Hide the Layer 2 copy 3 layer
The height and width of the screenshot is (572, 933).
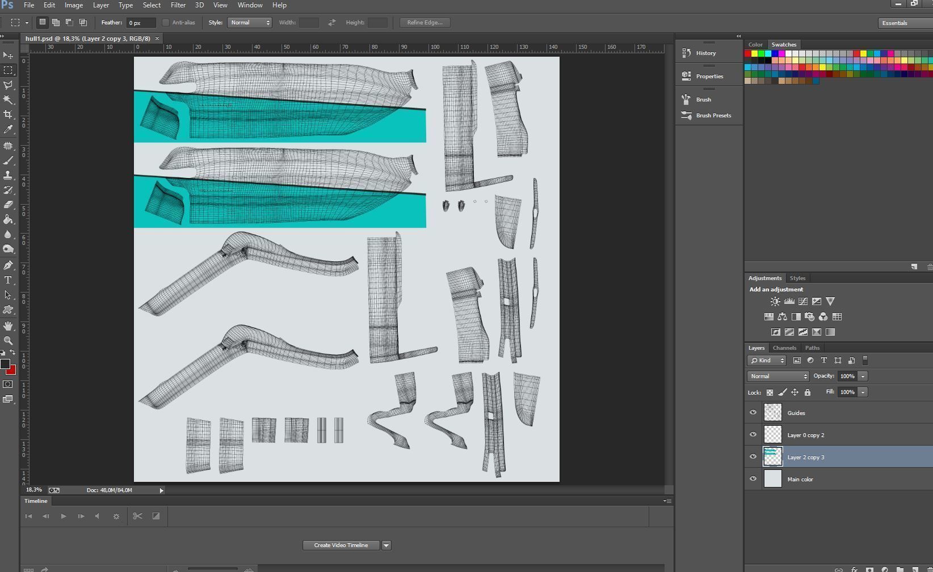[753, 457]
